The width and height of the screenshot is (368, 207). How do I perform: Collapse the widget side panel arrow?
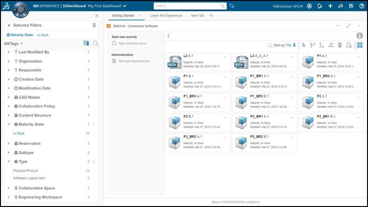click(168, 36)
